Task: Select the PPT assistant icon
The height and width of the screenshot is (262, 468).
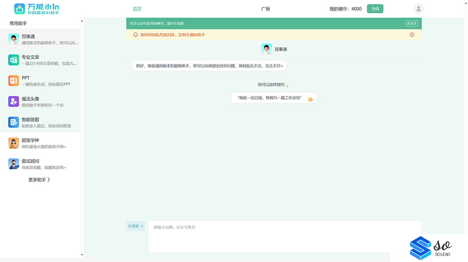Action: (x=14, y=81)
